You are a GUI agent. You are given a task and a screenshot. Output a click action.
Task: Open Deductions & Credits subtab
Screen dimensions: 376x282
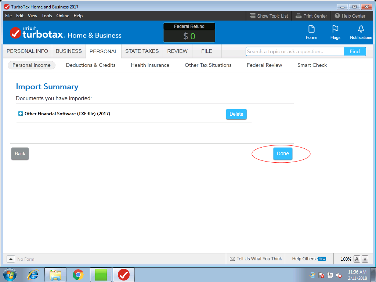pyautogui.click(x=91, y=65)
